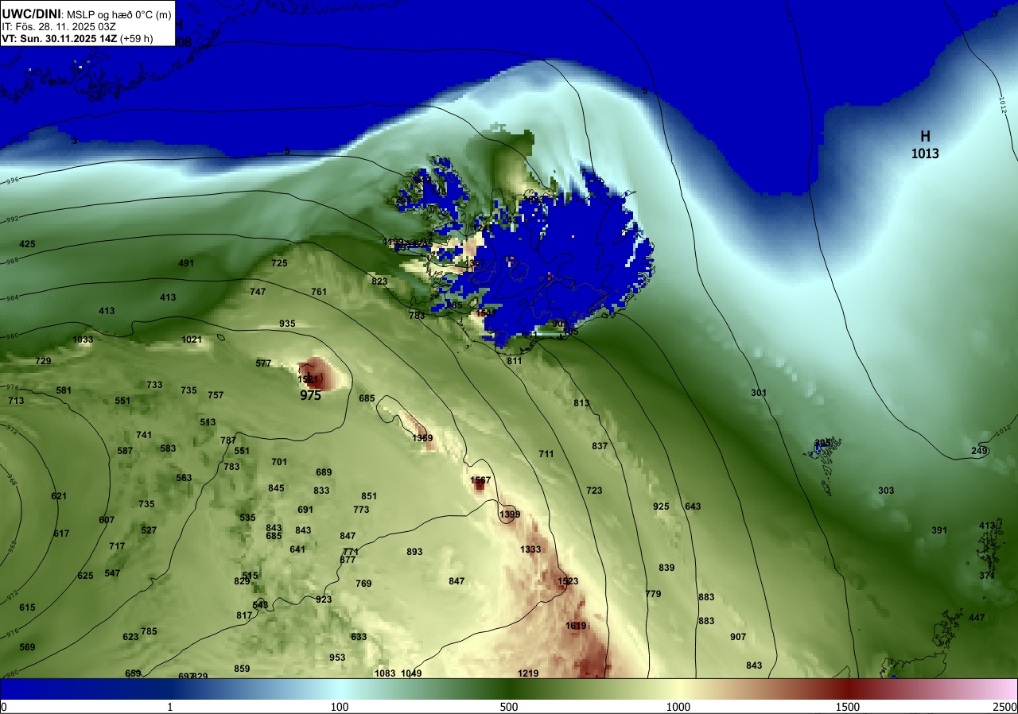Click the height value 859
This screenshot has height=714, width=1018.
[242, 669]
